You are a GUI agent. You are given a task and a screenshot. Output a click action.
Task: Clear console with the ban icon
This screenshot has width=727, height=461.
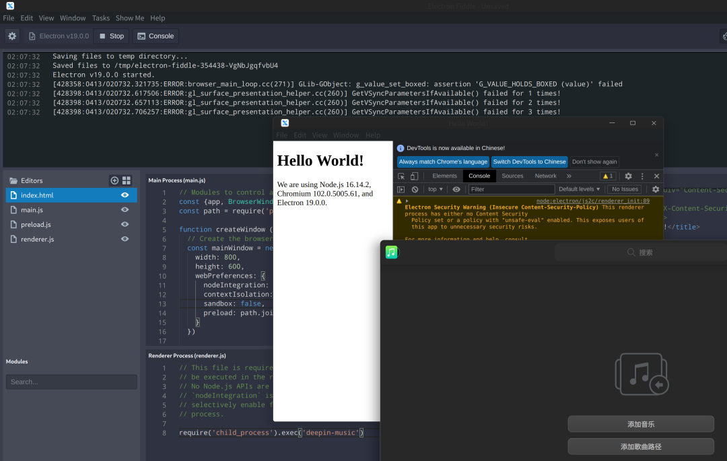(x=415, y=189)
